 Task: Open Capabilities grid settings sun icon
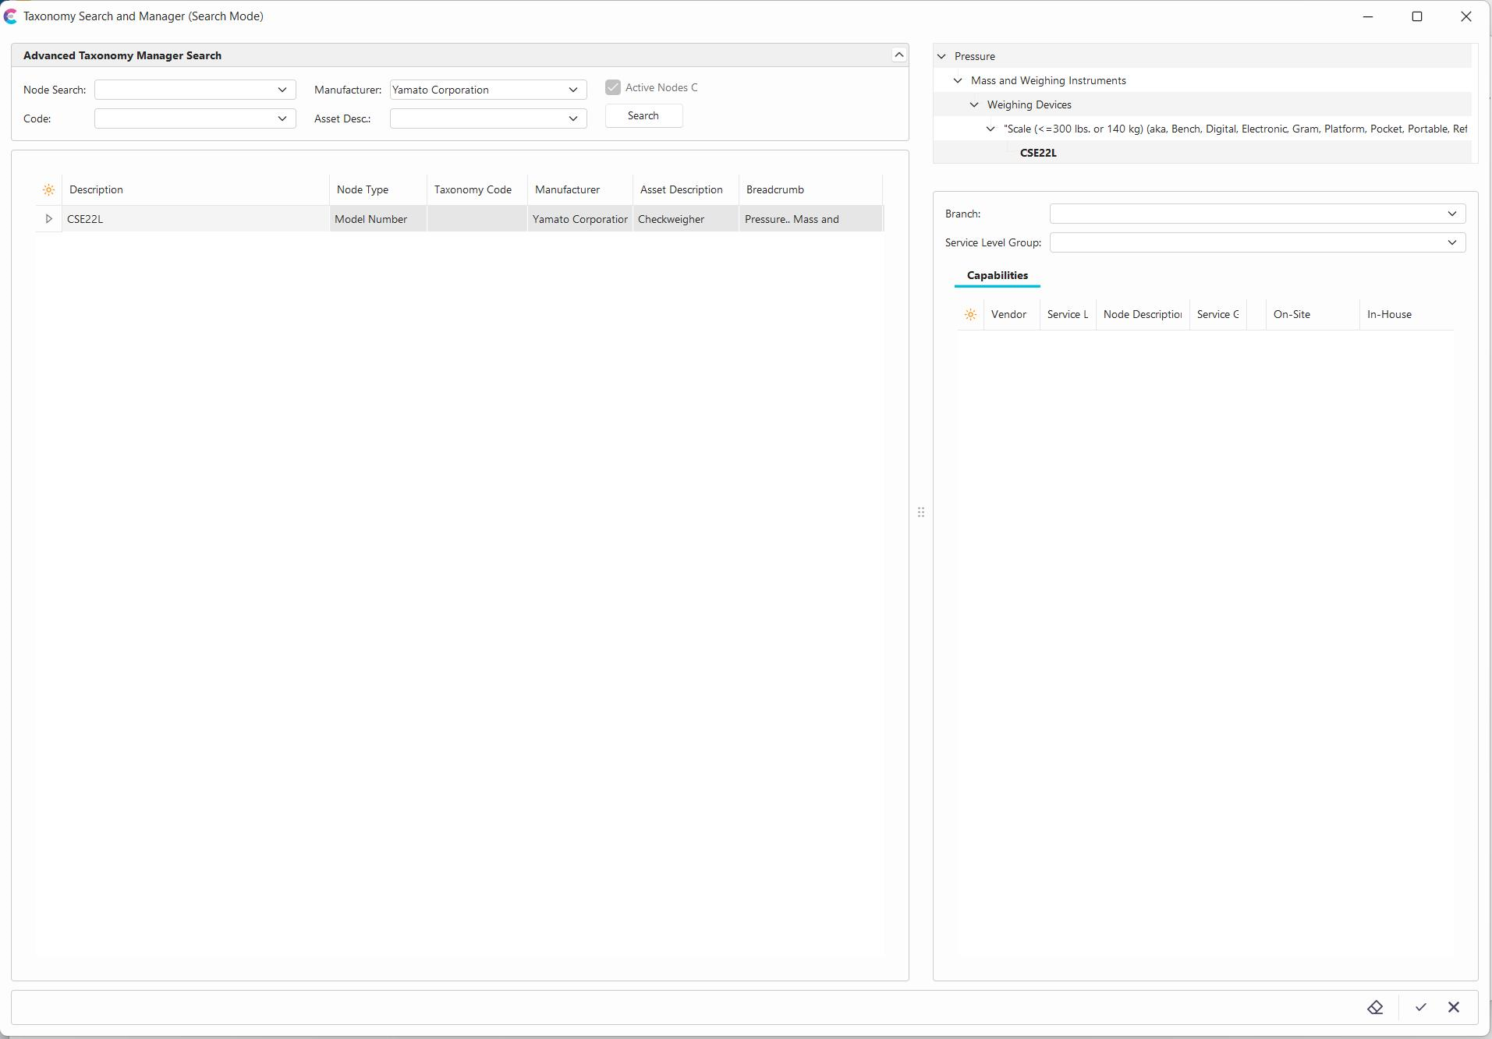[970, 315]
